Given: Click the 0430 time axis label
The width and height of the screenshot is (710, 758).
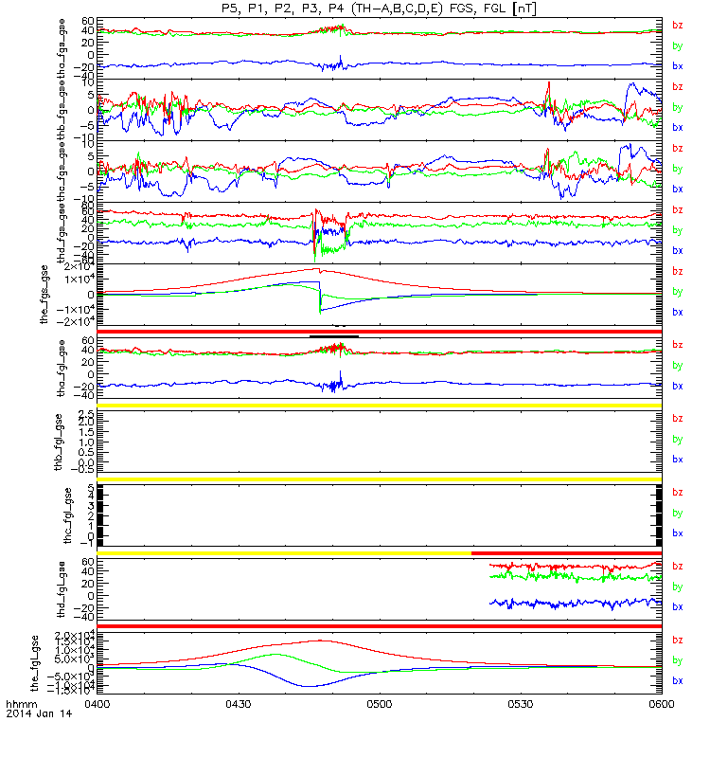Looking at the screenshot, I should (x=239, y=704).
